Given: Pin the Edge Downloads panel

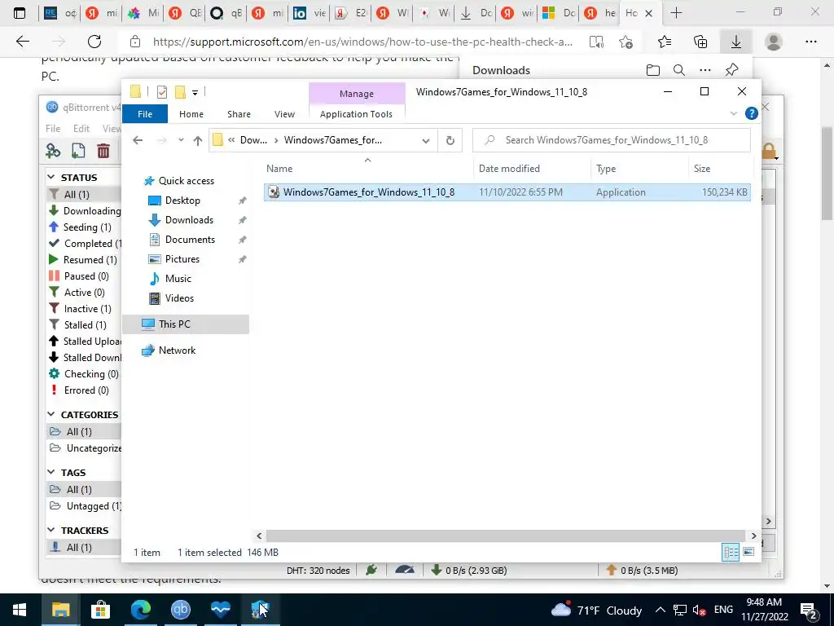Looking at the screenshot, I should click(732, 70).
